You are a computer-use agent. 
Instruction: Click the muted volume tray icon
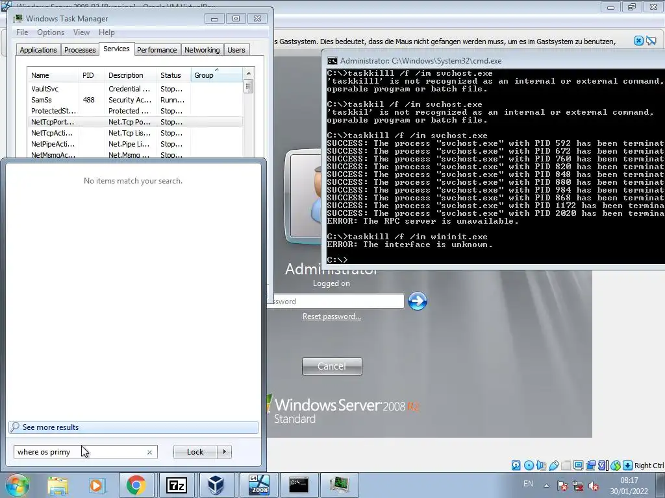pos(594,486)
